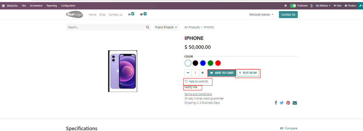Image resolution: width=363 pixels, height=131 pixels.
Task: Select the green color option
Action: coord(210,63)
